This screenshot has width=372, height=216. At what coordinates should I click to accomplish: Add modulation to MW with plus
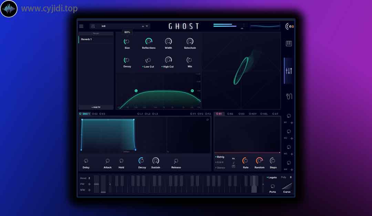pyautogui.click(x=89, y=190)
